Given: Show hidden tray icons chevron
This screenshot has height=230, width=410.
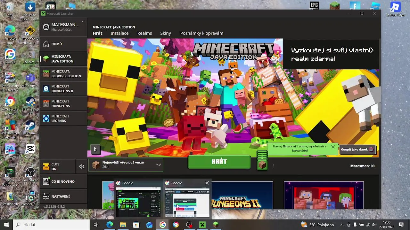Looking at the screenshot, I should point(342,225).
